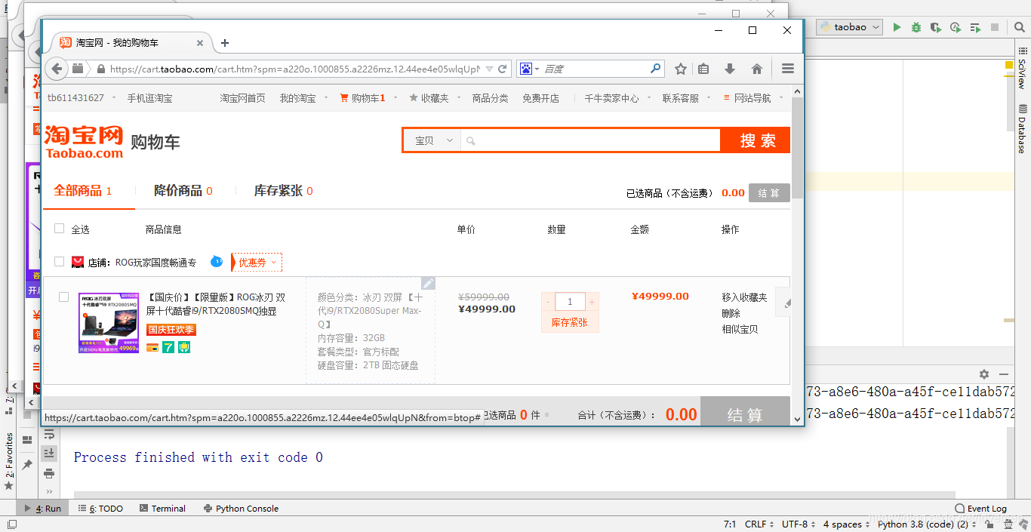The width and height of the screenshot is (1031, 532).
Task: Click the bookmark star icon in browser toolbar
Action: [x=681, y=69]
